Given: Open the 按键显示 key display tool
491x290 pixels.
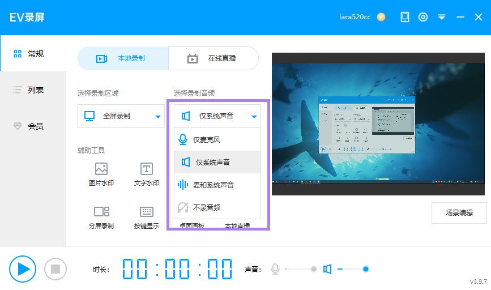Looking at the screenshot, I should click(x=147, y=217).
